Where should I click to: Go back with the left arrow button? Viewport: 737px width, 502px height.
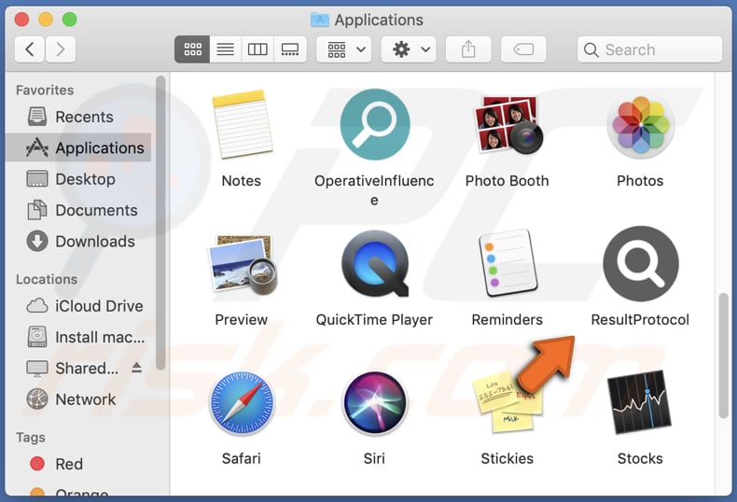(30, 49)
